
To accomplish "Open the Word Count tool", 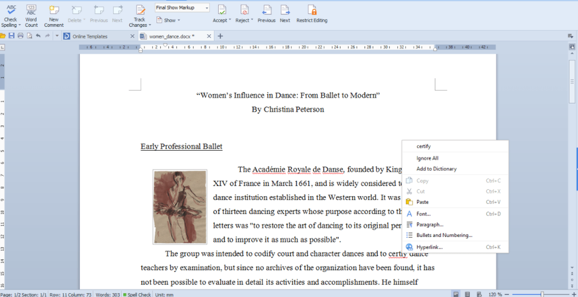I will [x=31, y=16].
